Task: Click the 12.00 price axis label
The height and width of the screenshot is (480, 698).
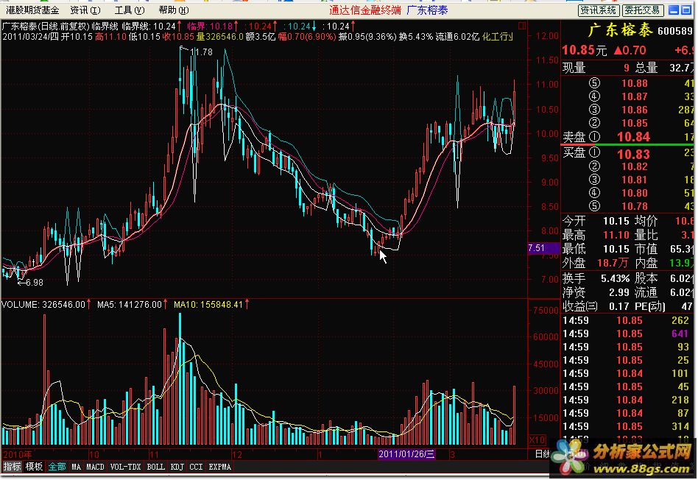Action: tap(547, 35)
